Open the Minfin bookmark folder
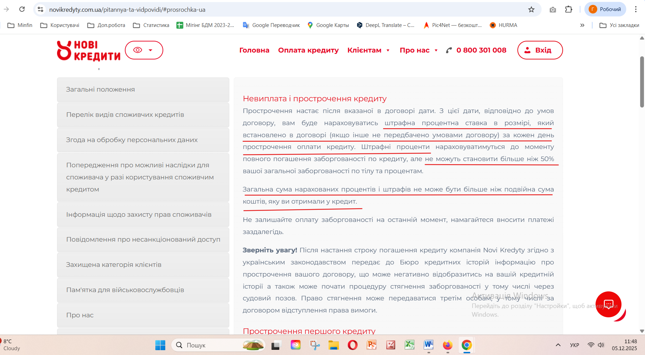Screen dimensions: 645x355 (x=20, y=25)
